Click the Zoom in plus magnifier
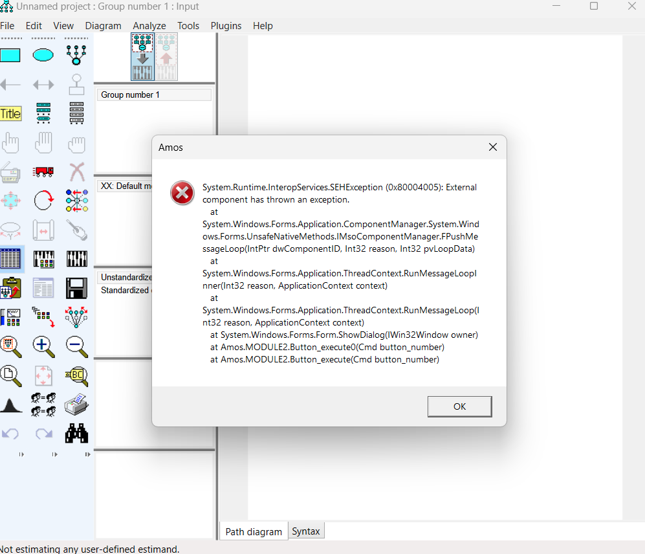645x554 pixels. [43, 347]
